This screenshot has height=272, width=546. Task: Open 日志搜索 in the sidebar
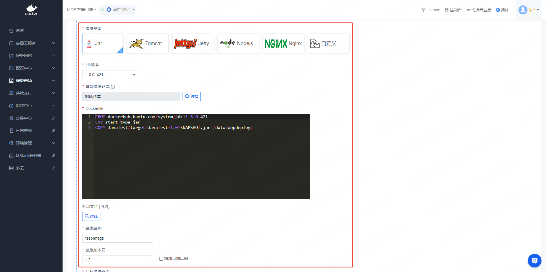[24, 131]
